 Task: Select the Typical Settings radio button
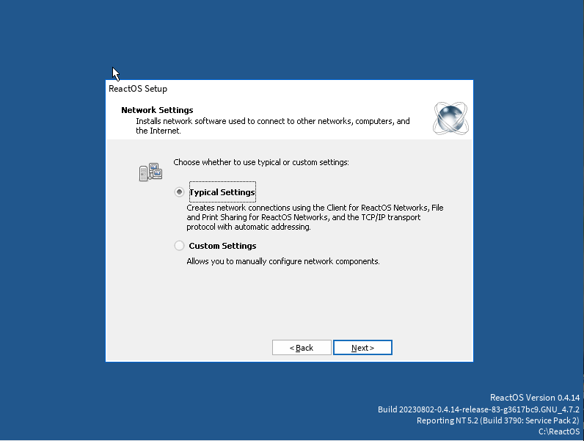(x=179, y=192)
